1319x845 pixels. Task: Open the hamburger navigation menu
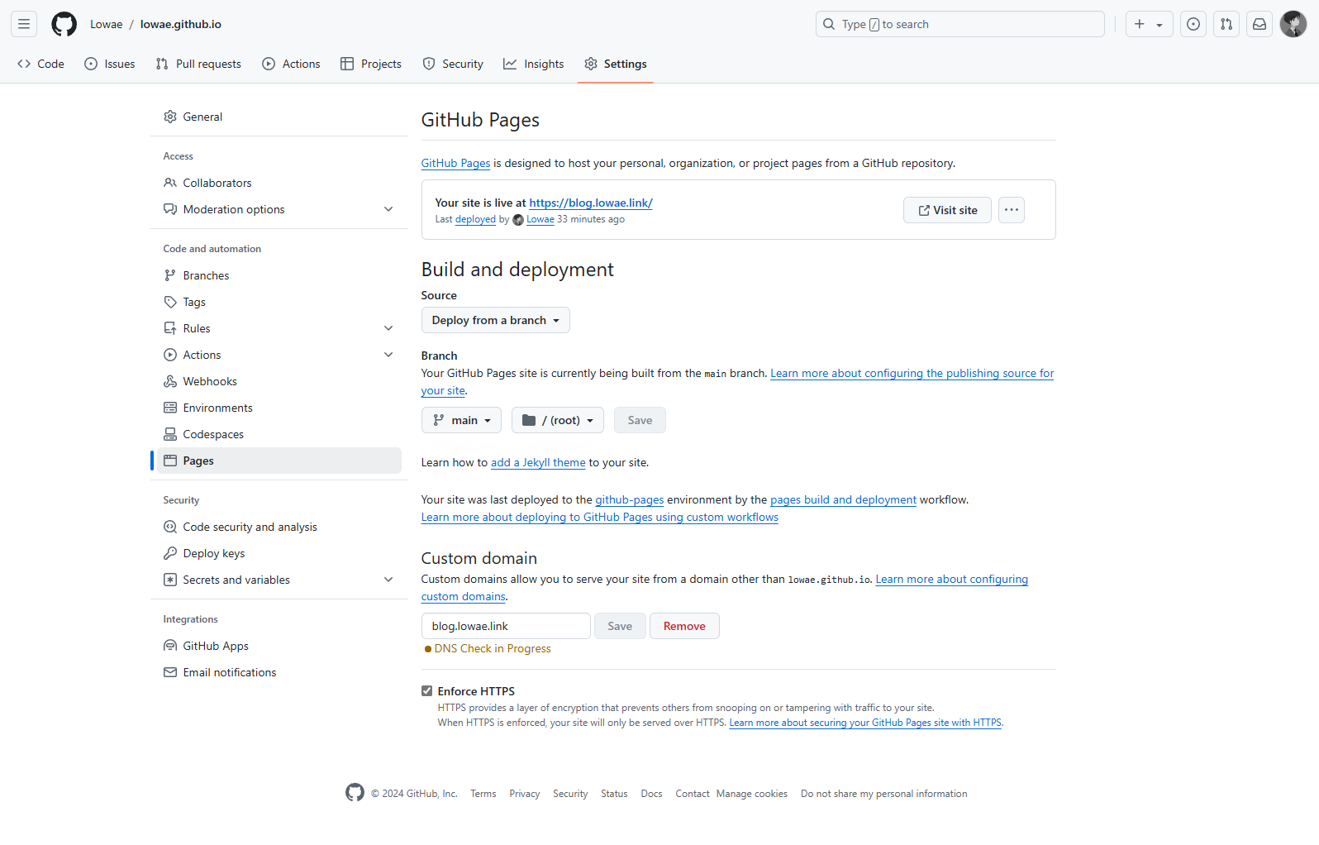[24, 24]
